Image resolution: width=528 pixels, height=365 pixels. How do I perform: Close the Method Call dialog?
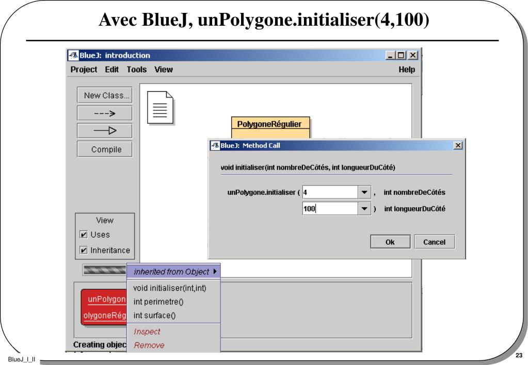coord(458,145)
